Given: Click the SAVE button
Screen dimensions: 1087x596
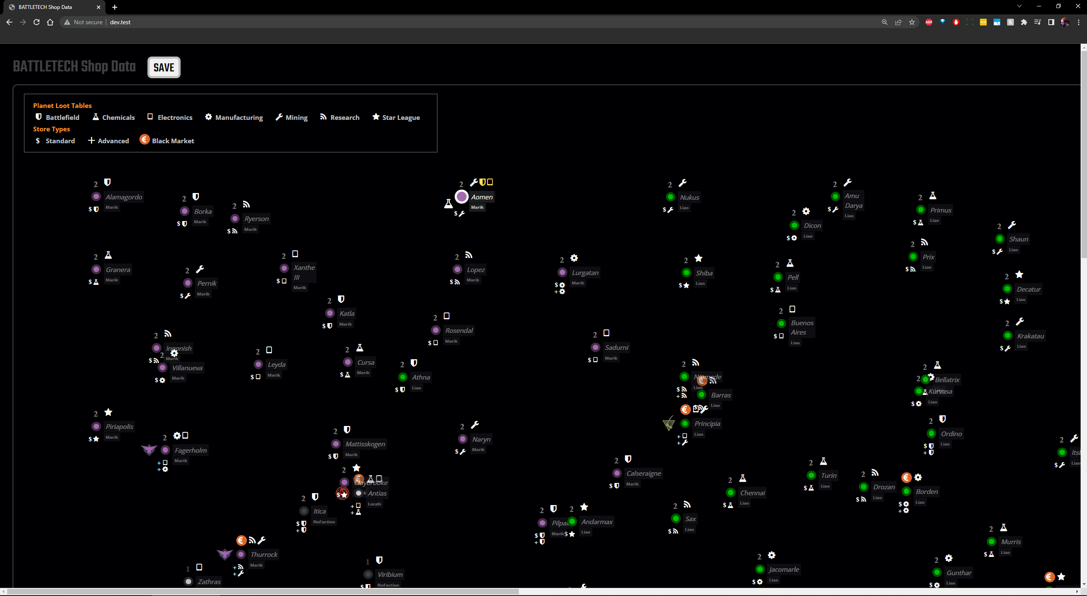Looking at the screenshot, I should pyautogui.click(x=164, y=68).
